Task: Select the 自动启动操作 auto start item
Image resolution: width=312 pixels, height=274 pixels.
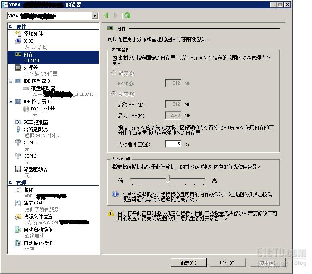Action: [x=38, y=230]
